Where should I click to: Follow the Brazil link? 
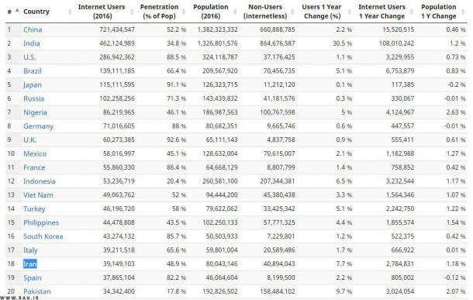coord(33,71)
